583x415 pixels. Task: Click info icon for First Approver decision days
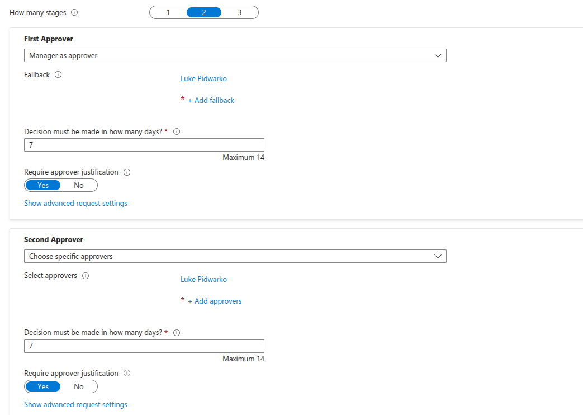[177, 132]
